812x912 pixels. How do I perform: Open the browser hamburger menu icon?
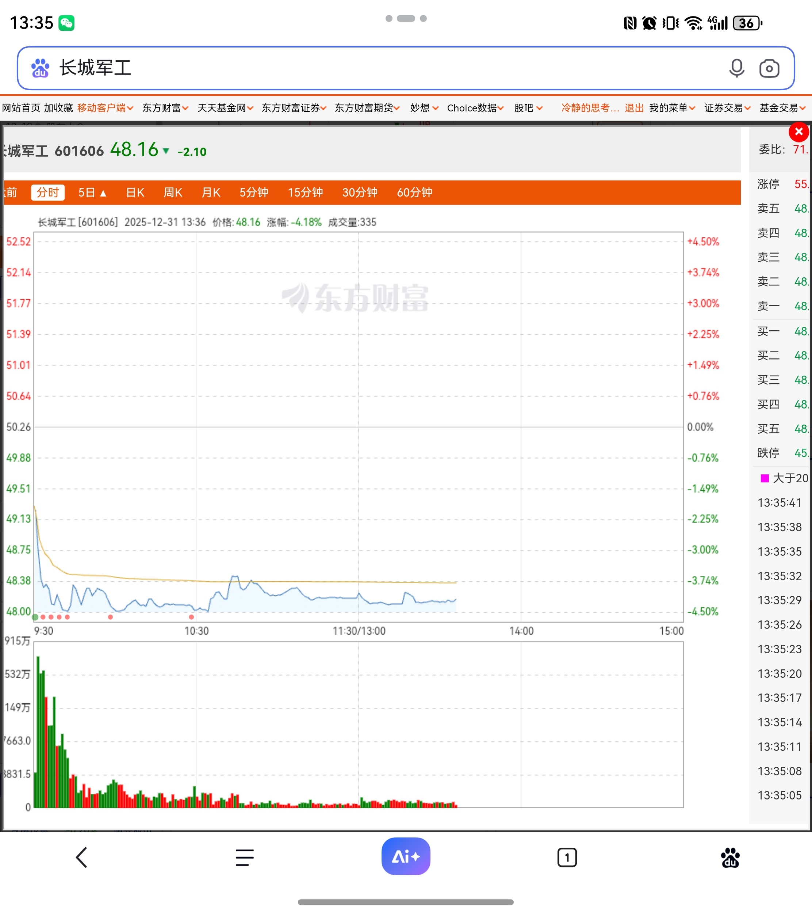pyautogui.click(x=245, y=857)
